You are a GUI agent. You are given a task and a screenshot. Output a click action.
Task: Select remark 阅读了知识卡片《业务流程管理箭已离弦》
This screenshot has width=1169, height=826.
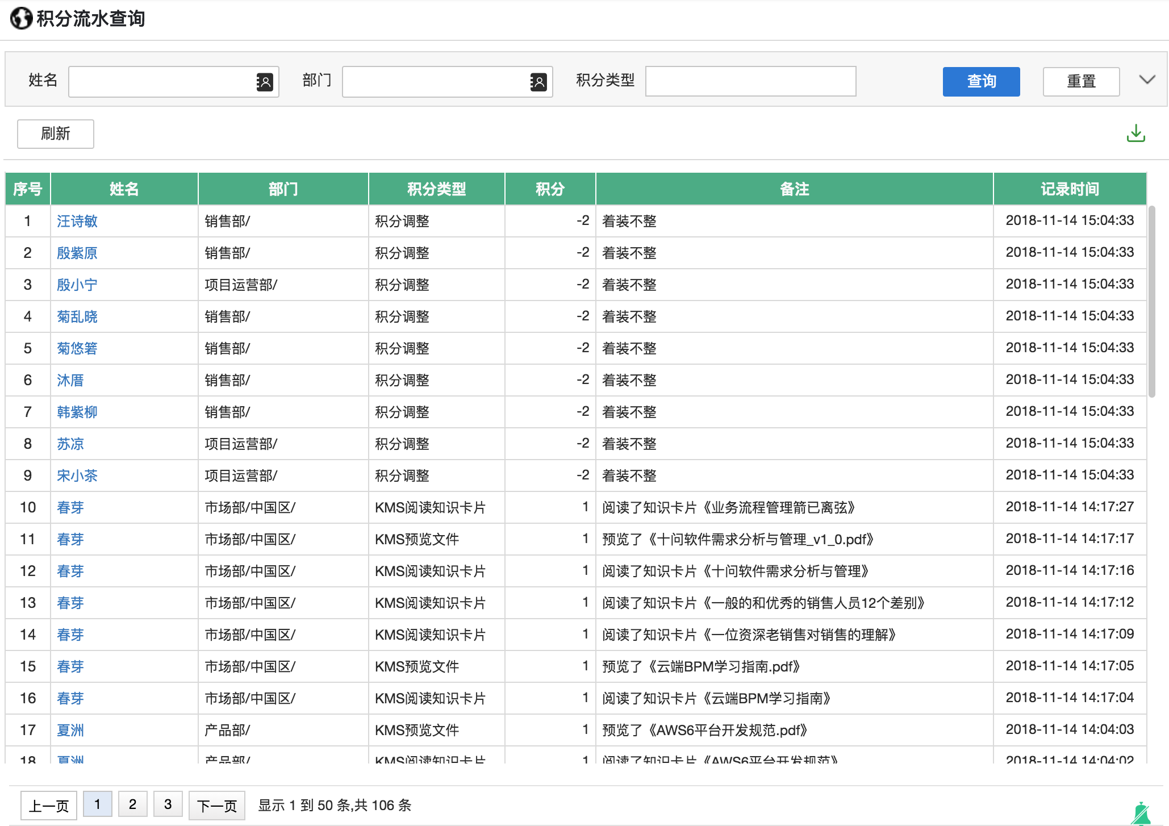(x=729, y=507)
